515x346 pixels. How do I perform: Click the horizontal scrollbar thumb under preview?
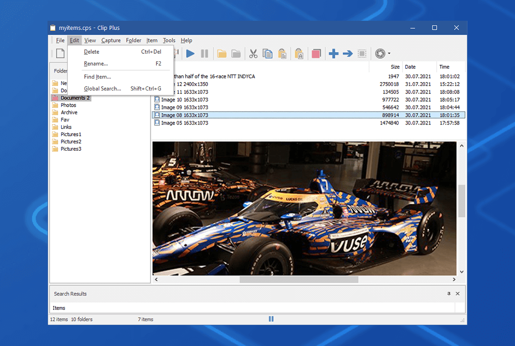(299, 279)
